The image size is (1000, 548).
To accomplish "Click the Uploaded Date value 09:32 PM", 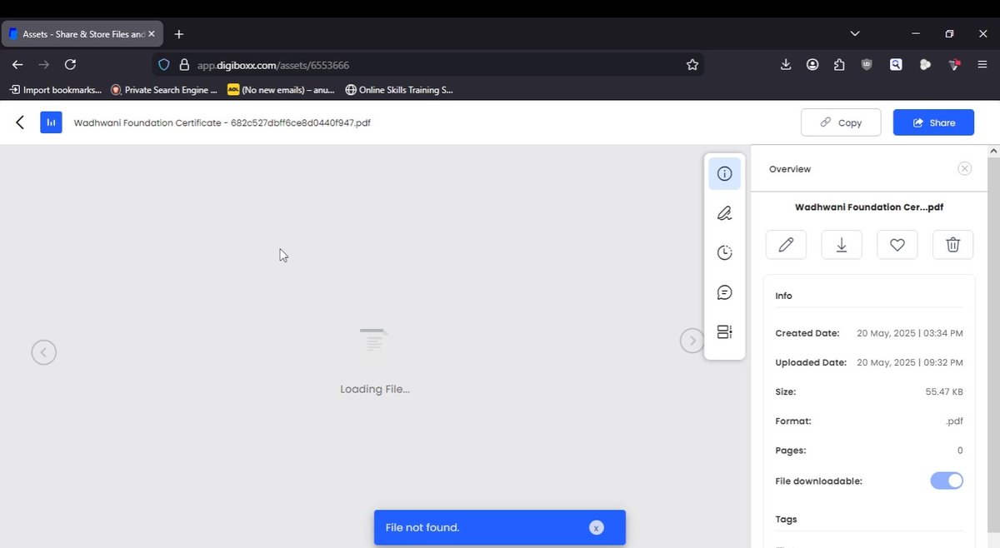I will (x=910, y=362).
